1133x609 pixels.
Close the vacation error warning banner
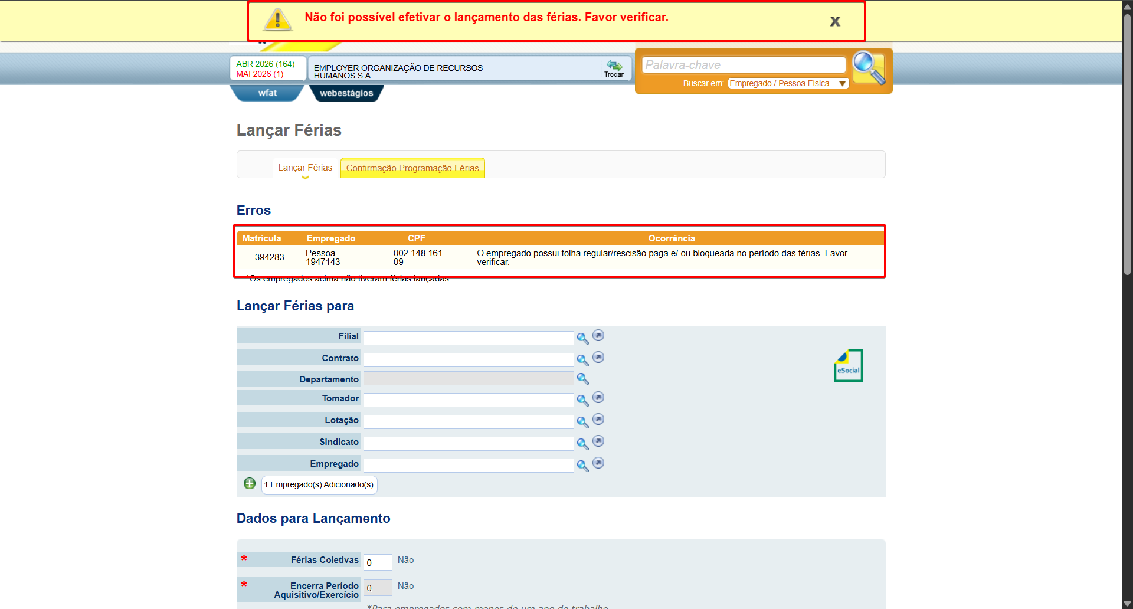tap(834, 21)
